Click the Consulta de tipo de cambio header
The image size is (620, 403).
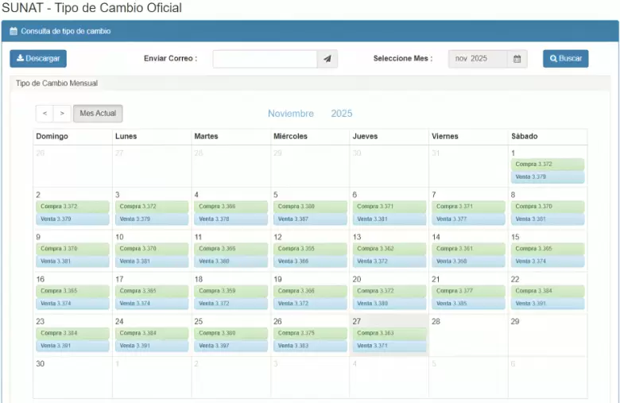(65, 31)
